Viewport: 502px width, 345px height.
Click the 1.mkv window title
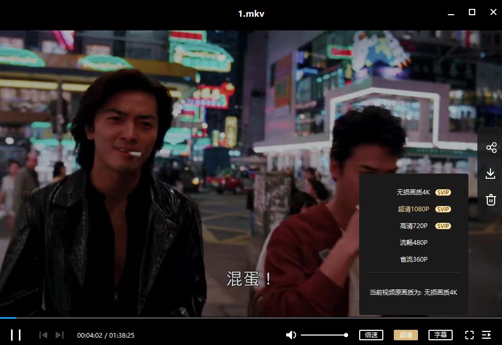251,14
